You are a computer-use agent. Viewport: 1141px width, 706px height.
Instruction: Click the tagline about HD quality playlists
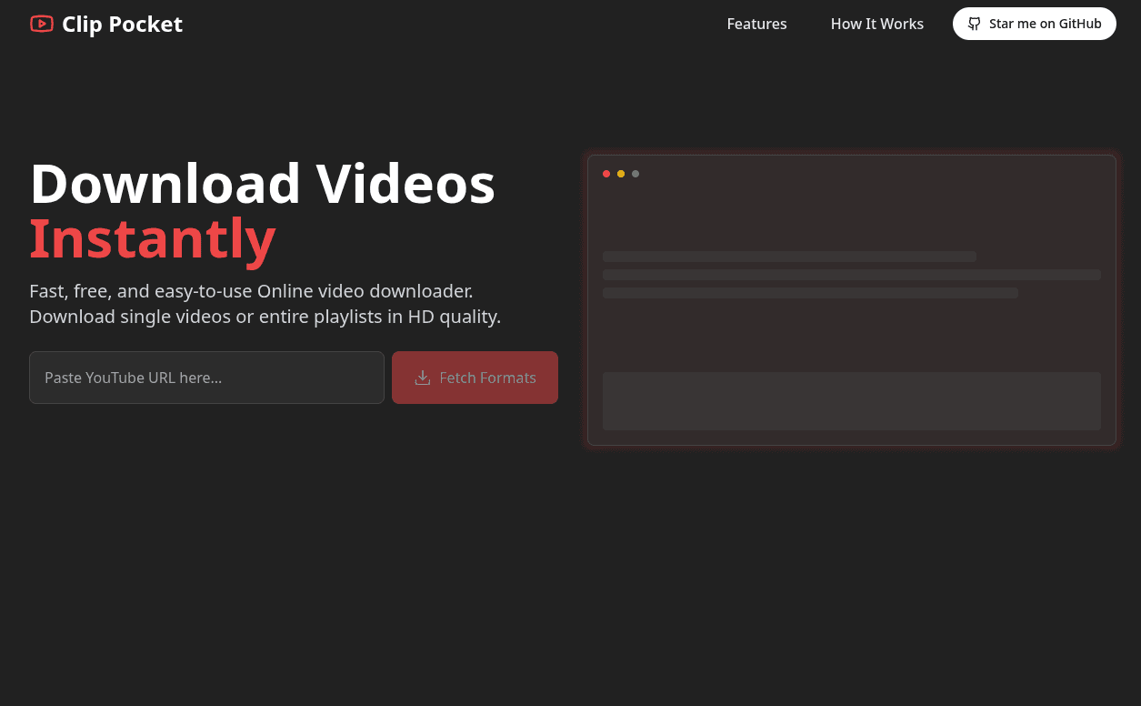point(265,317)
